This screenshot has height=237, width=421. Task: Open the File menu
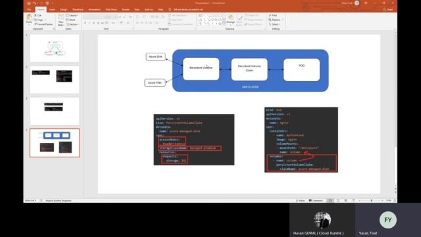click(x=29, y=9)
